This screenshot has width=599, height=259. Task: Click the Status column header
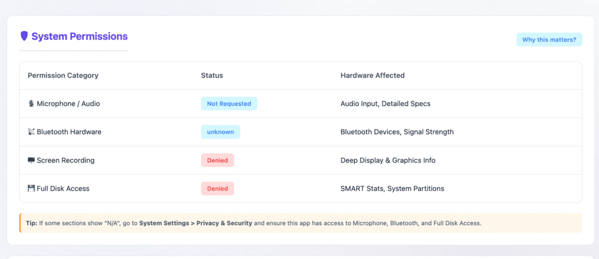click(212, 75)
